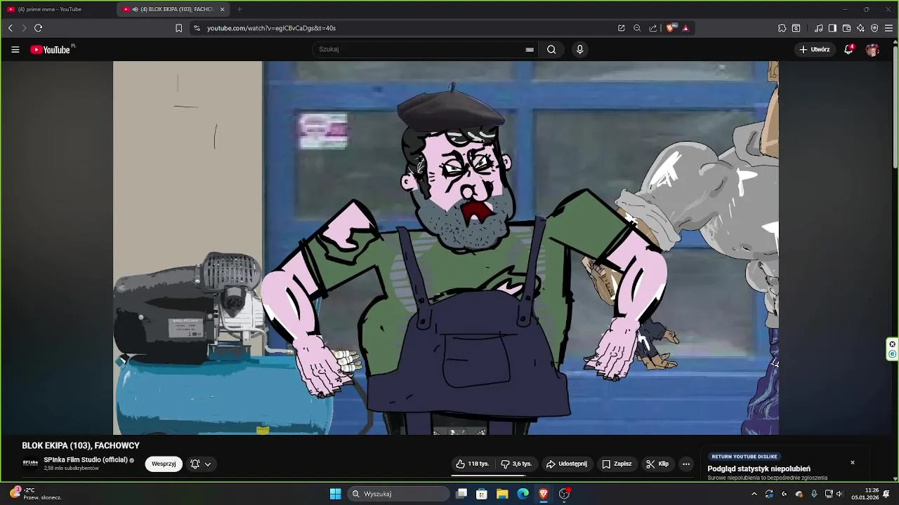Image resolution: width=899 pixels, height=505 pixels.
Task: Open site settings icon beside the URL
Action: (197, 28)
